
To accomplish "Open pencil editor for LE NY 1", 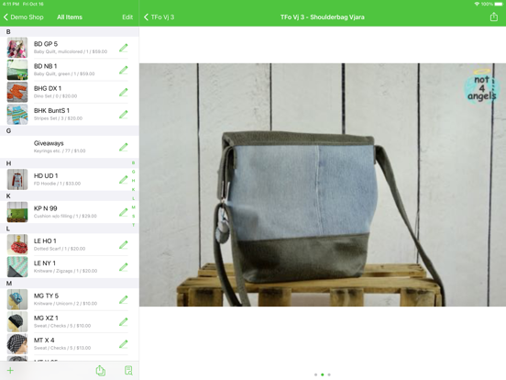I will point(123,267).
